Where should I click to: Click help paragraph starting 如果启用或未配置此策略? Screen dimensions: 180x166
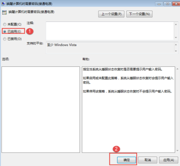pyautogui.click(x=128, y=80)
